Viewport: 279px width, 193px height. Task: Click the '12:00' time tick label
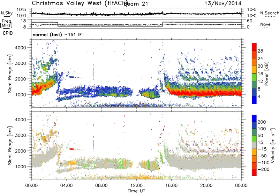point(136,186)
